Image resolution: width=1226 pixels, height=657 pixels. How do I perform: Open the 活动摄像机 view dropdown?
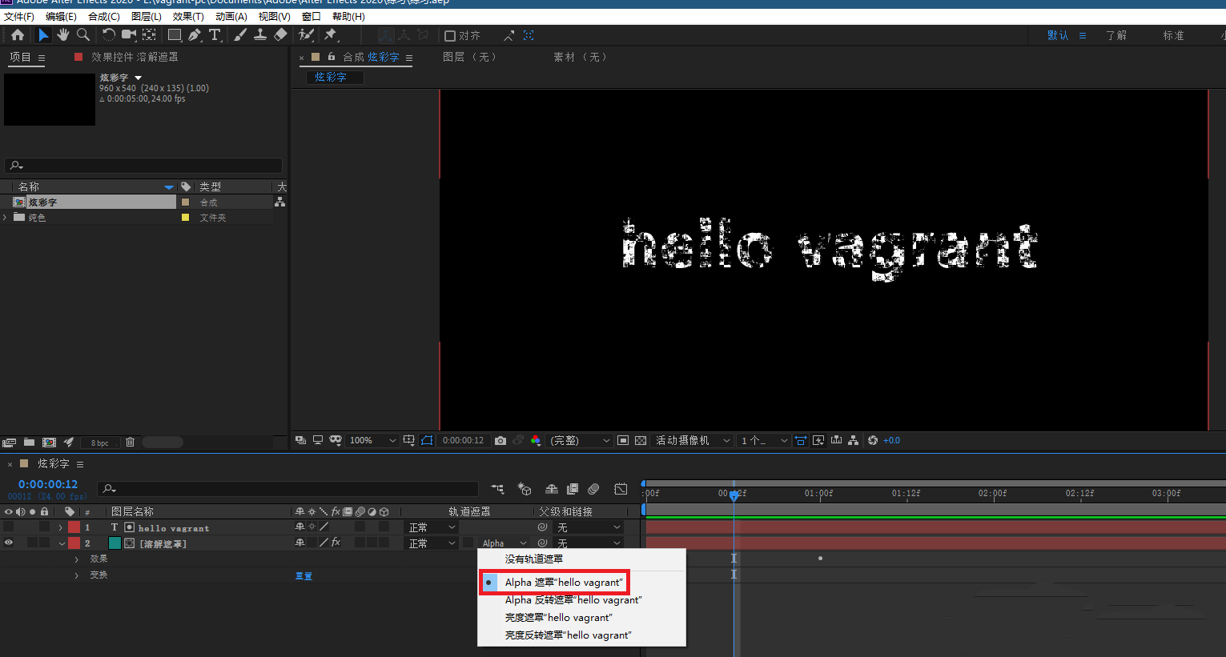693,441
